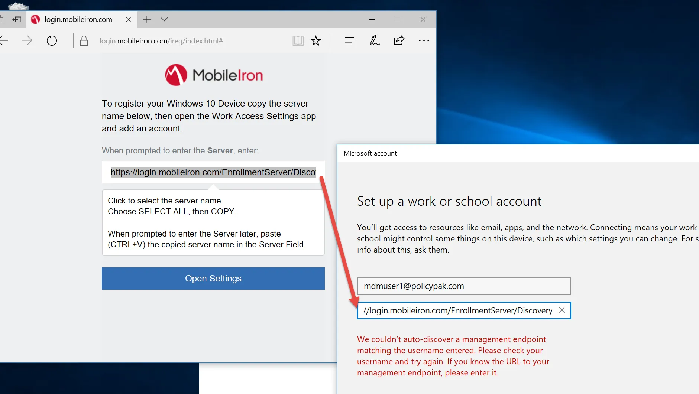The height and width of the screenshot is (394, 699).
Task: Click the Edge forward navigation arrow
Action: tap(27, 40)
